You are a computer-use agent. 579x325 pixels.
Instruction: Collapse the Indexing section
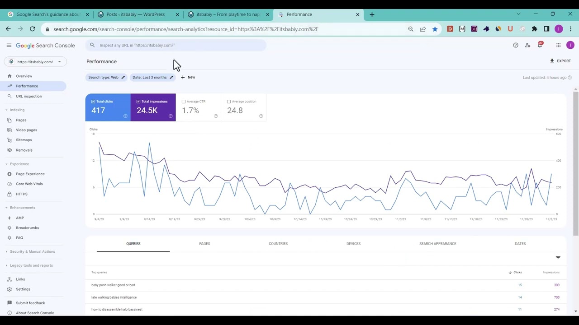(6, 110)
